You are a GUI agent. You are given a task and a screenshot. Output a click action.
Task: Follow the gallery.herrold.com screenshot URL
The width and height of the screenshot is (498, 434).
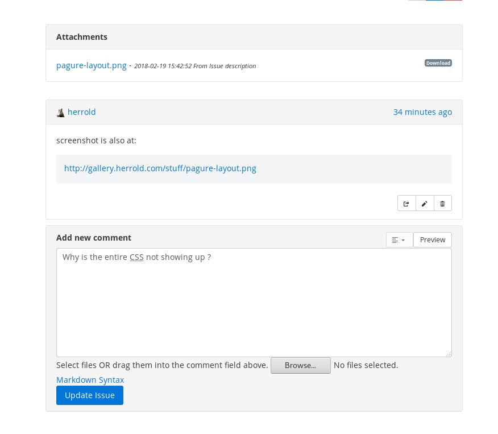160,168
